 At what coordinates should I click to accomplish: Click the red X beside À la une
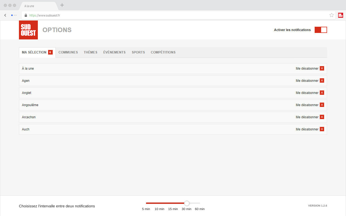322,68
